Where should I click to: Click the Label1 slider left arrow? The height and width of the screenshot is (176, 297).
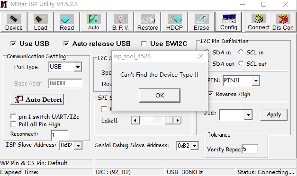click(x=135, y=120)
